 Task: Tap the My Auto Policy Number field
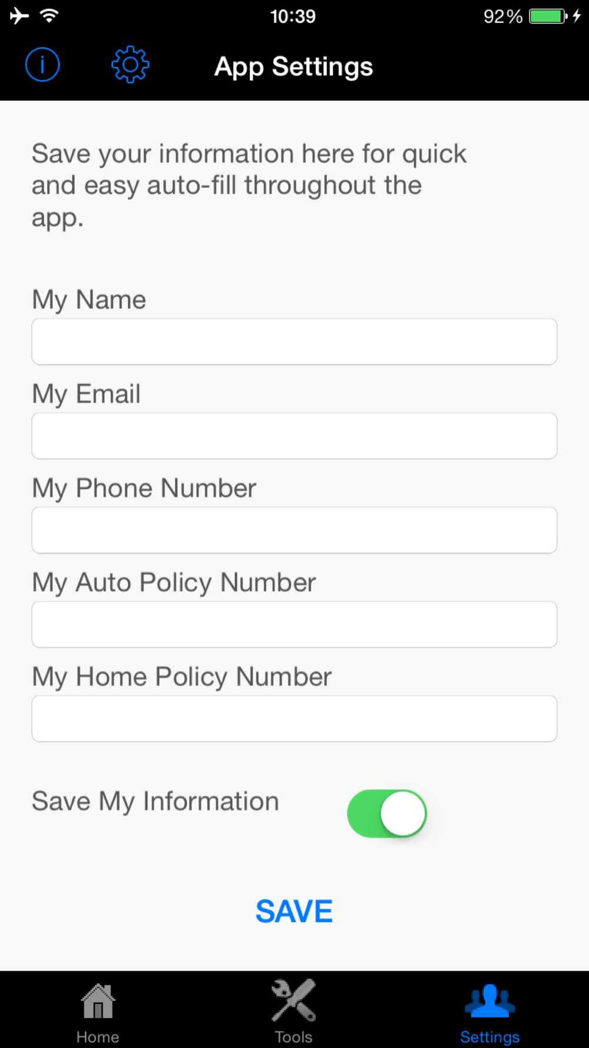pos(294,625)
